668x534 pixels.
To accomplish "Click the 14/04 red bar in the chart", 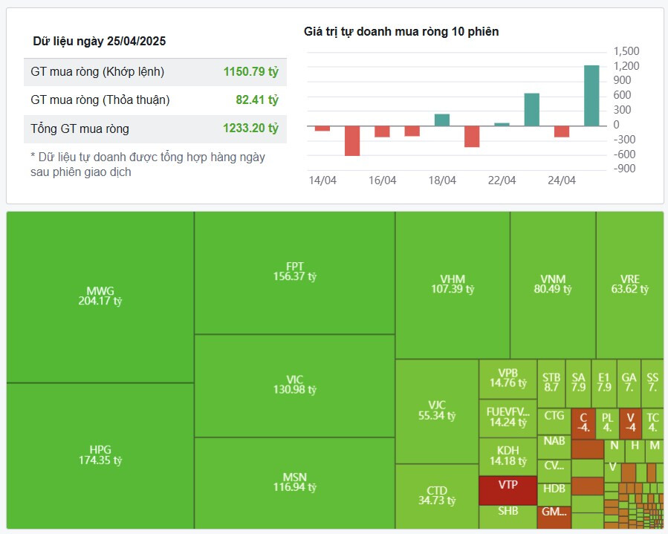I will coord(322,128).
